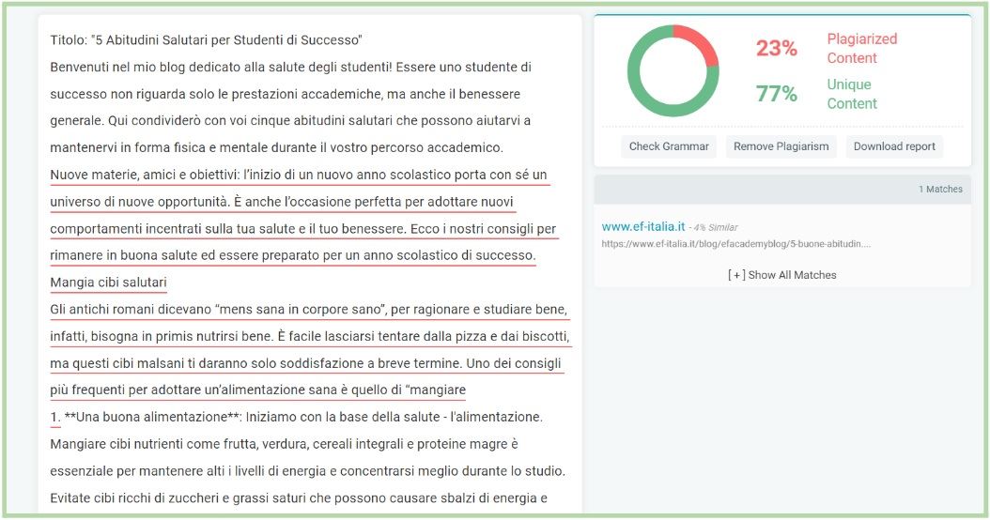Click the title line '5 Abitudini Salutari per Studenti di Successo'

point(206,39)
